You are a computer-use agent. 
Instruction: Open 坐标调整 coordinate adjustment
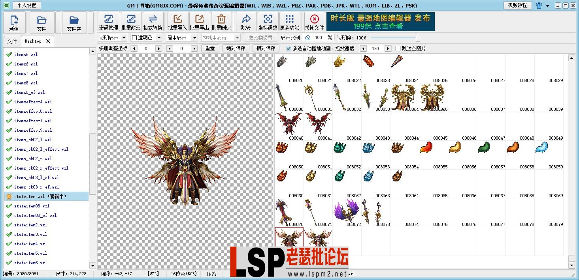point(268,22)
